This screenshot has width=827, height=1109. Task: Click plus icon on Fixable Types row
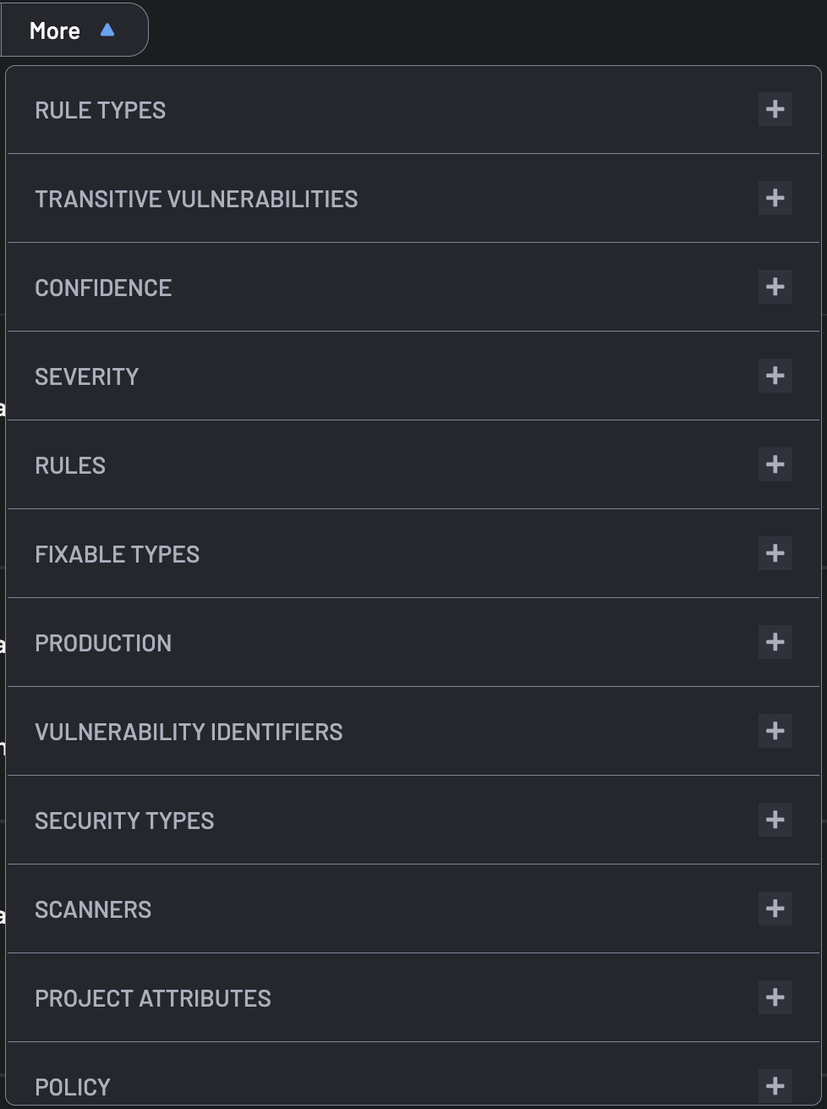coord(775,553)
